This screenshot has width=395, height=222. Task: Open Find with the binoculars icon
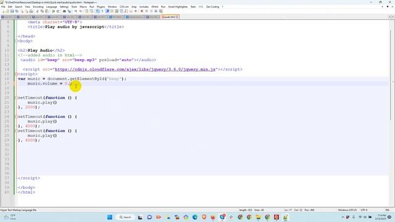coord(64,11)
